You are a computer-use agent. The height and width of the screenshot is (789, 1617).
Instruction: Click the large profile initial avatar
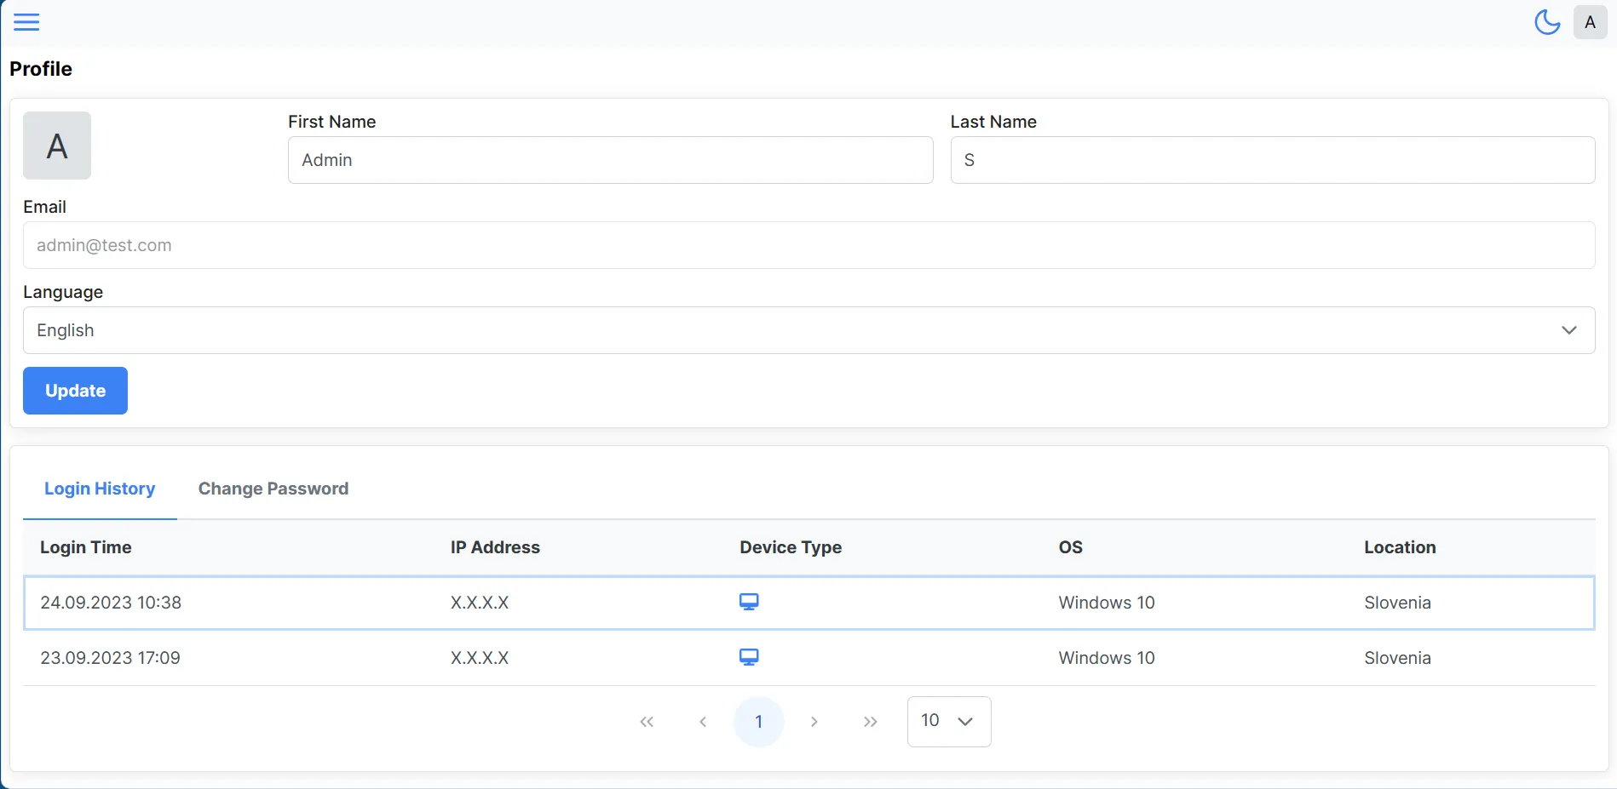point(56,146)
